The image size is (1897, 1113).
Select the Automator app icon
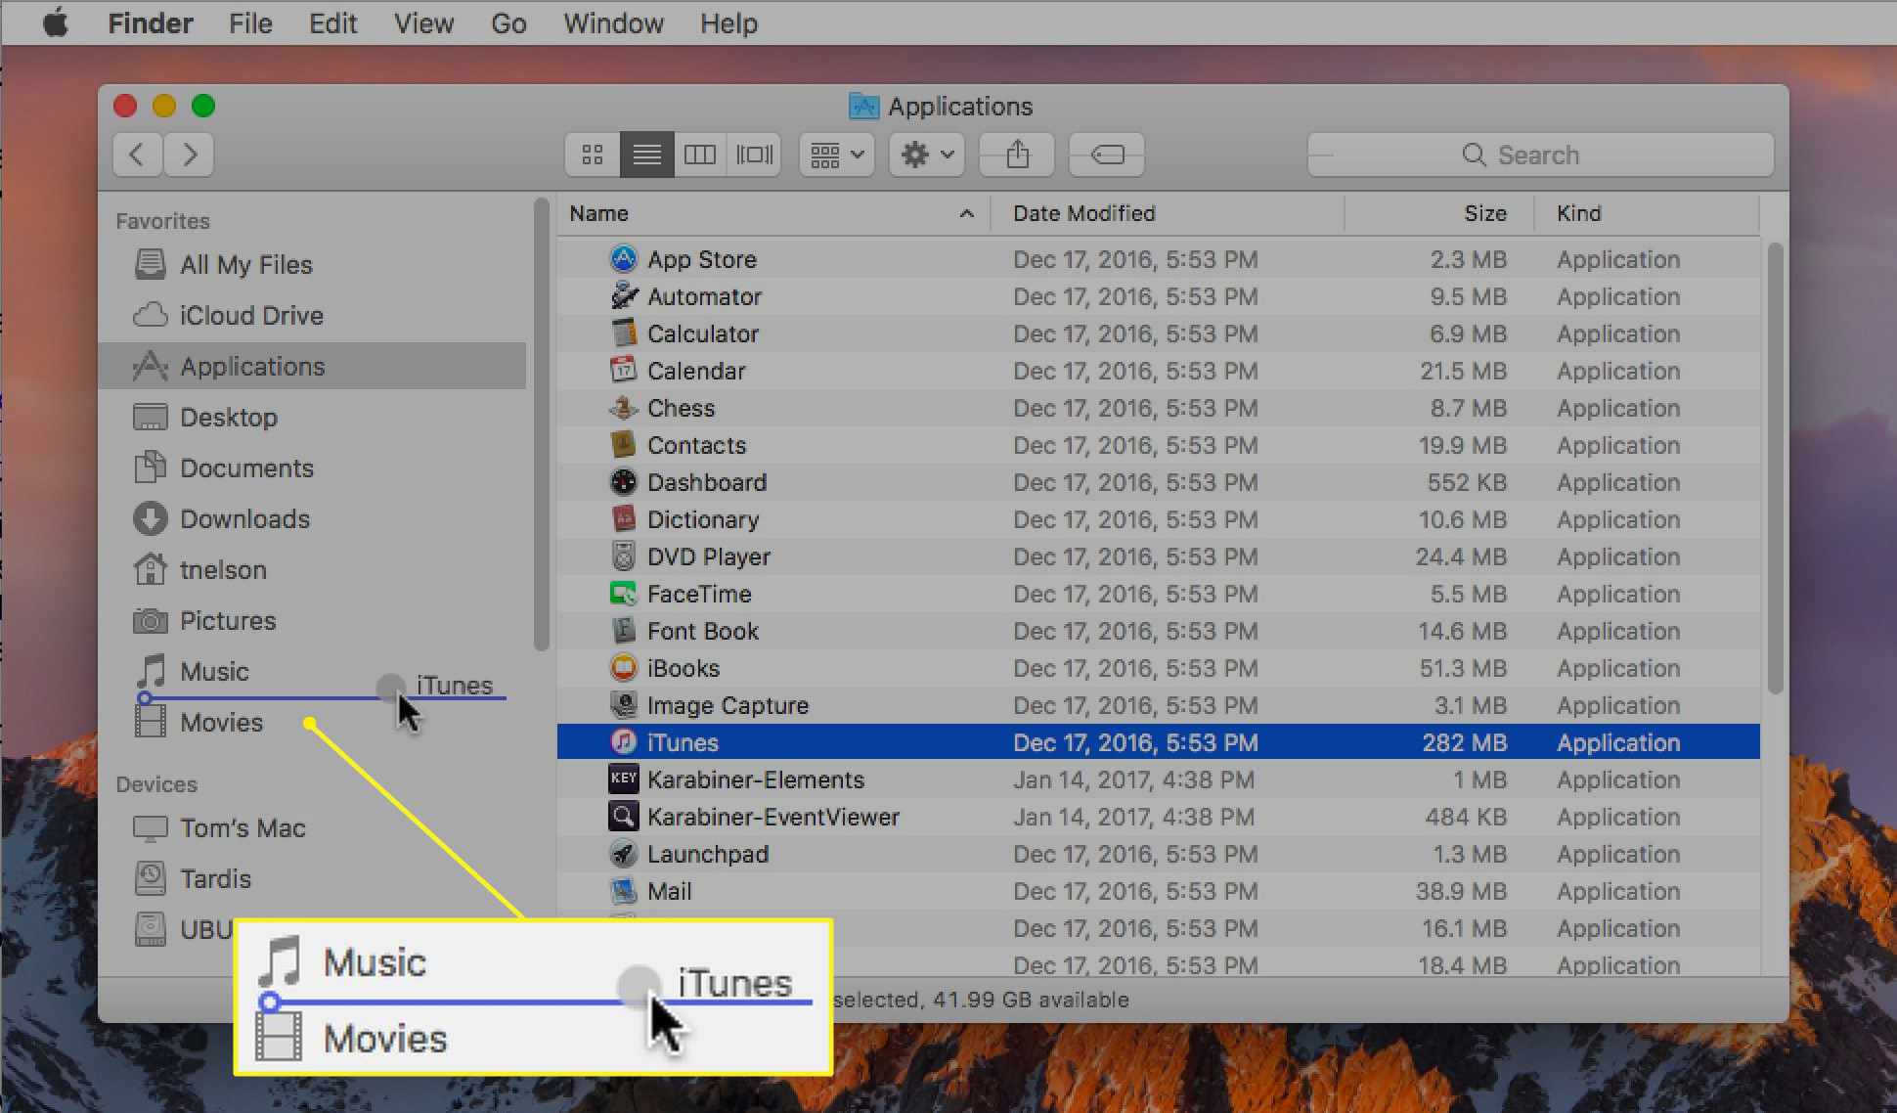click(x=623, y=296)
